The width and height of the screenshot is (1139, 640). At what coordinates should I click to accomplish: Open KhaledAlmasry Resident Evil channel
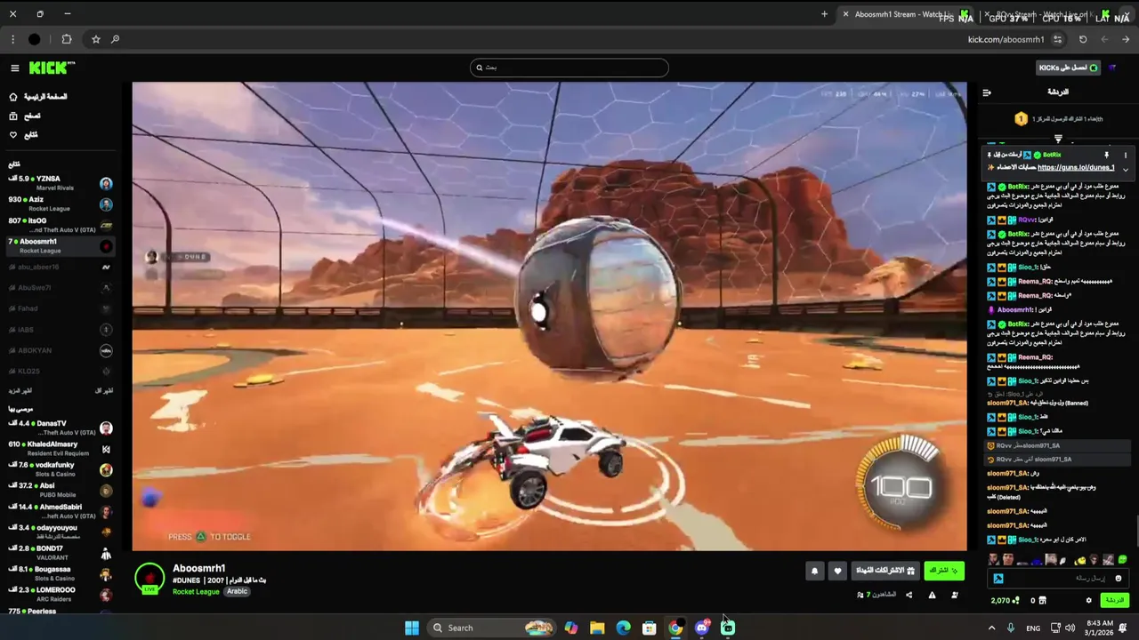point(61,449)
